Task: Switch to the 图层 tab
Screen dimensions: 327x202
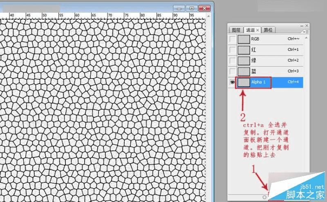Action: [236, 30]
